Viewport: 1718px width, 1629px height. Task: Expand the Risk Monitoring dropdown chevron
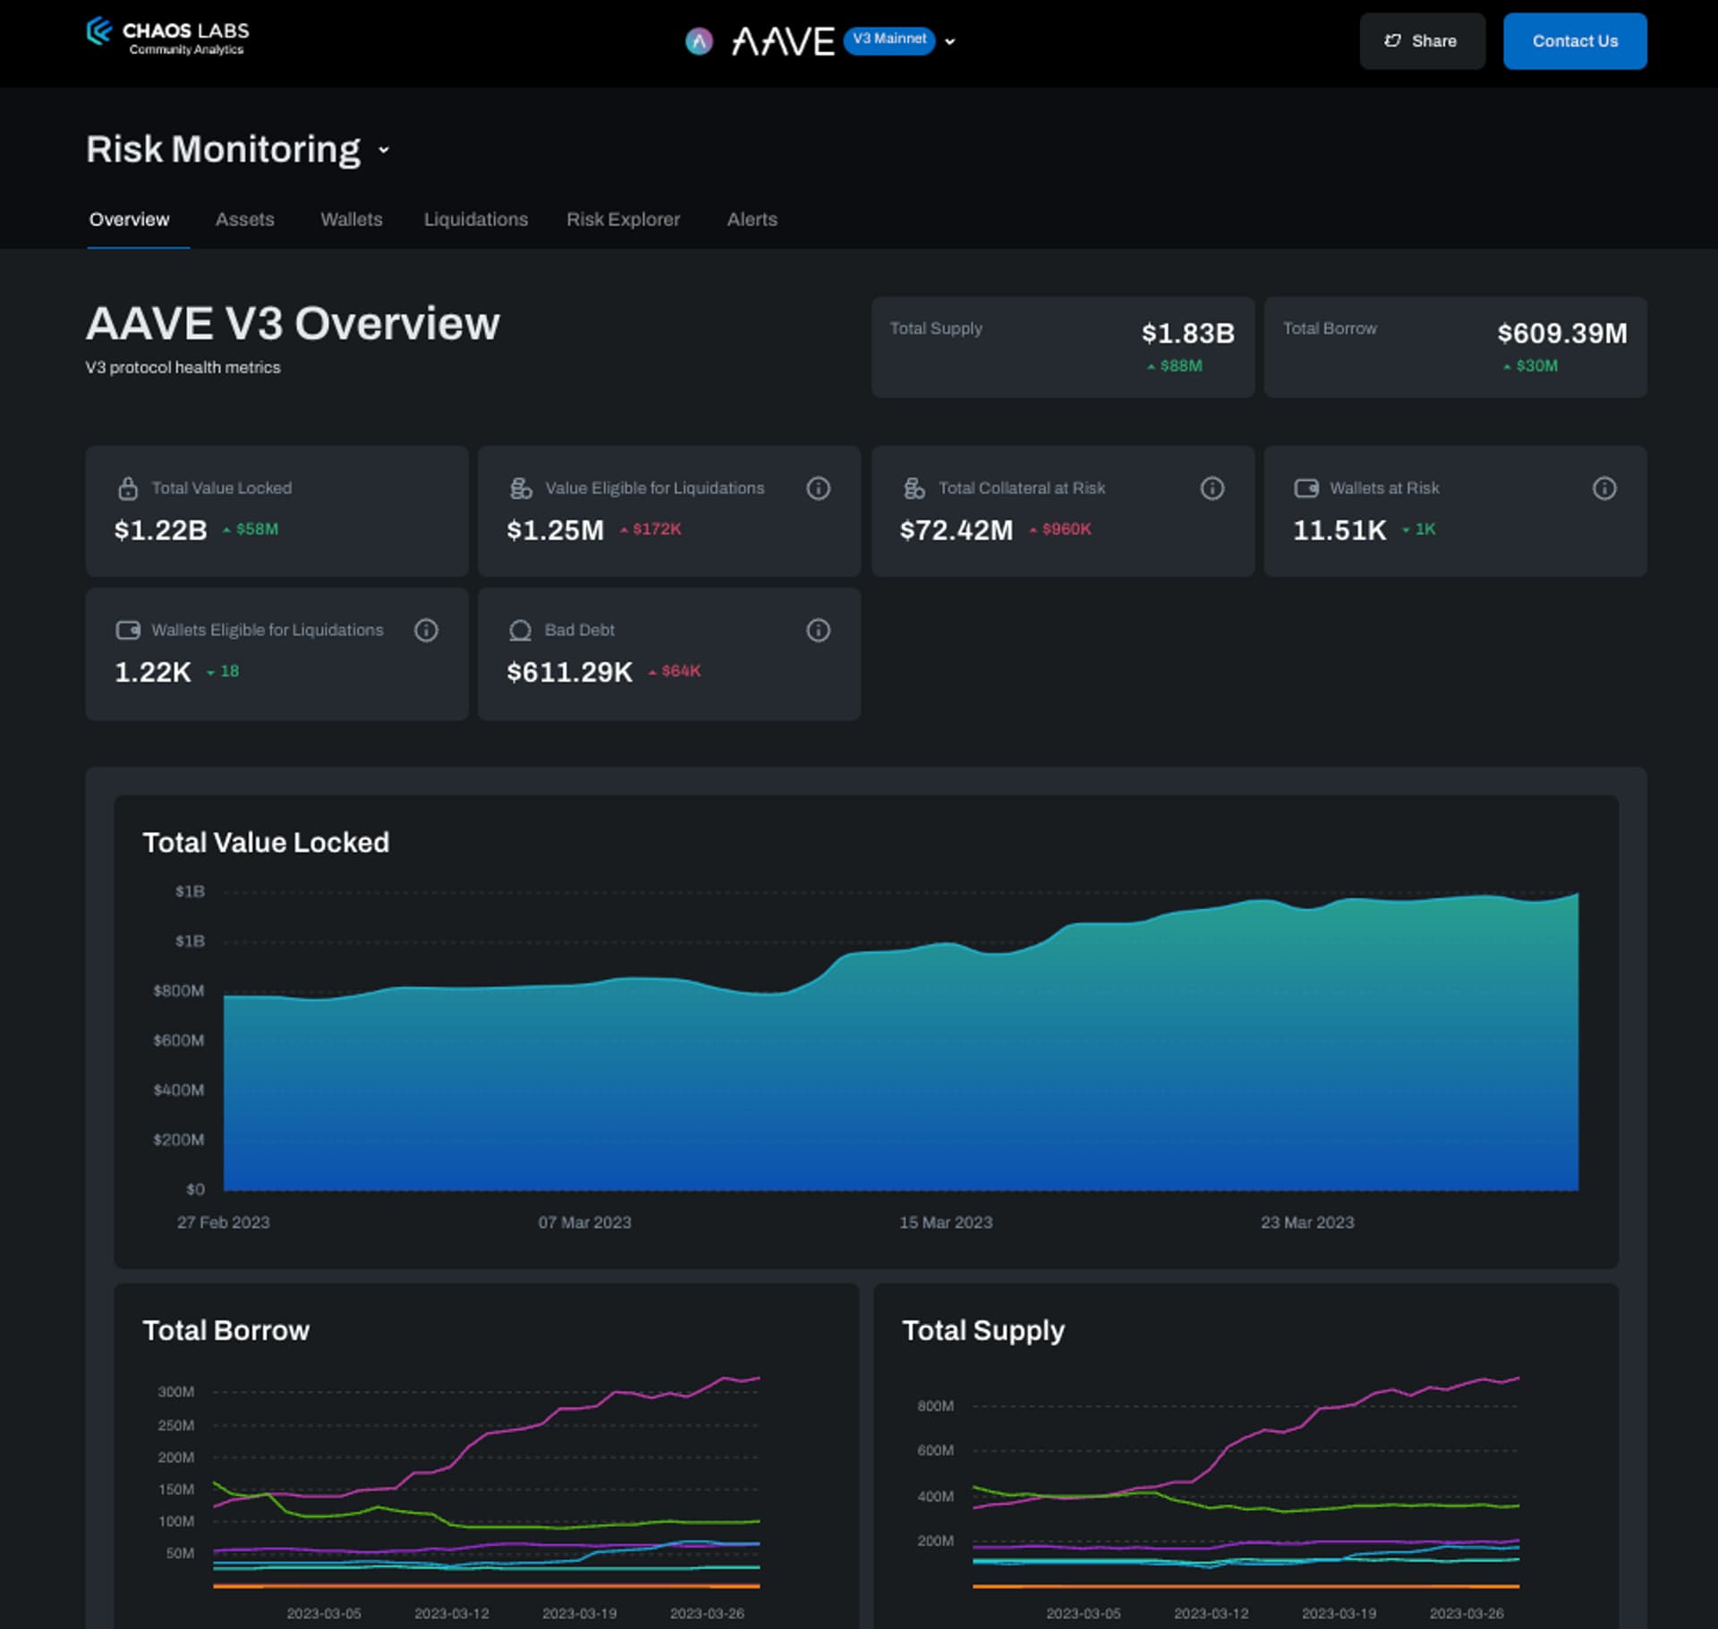point(384,150)
